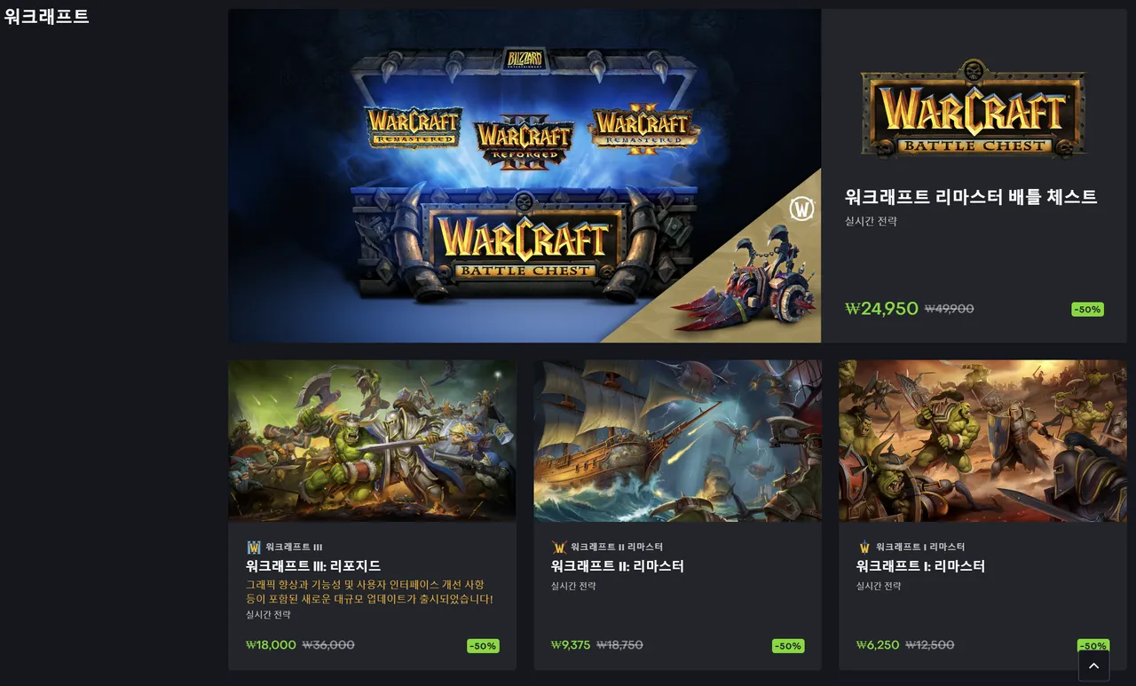The height and width of the screenshot is (686, 1136).
Task: Open the Warcraft II: Remastered ship artwork
Action: tap(677, 440)
